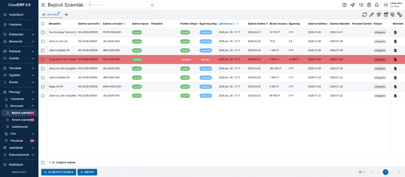Click into the Keresés search field
The height and width of the screenshot is (177, 405).
(120, 5)
